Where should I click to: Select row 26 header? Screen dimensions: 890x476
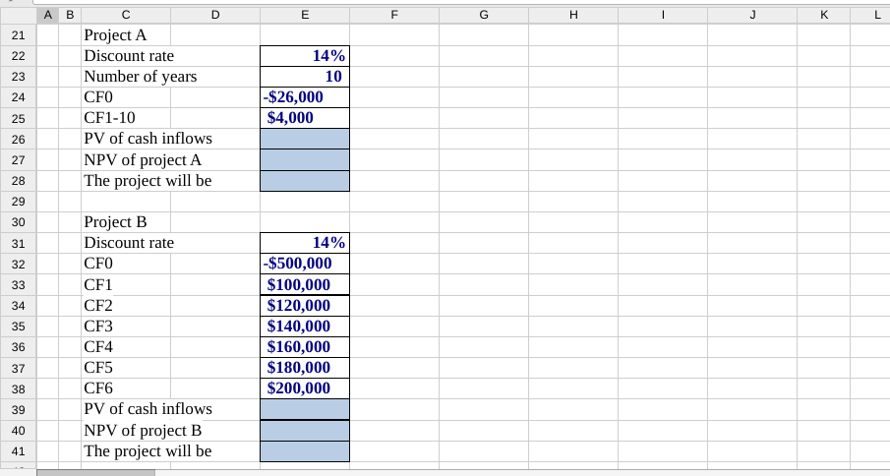click(18, 139)
